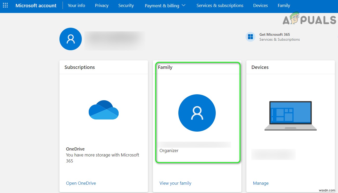The image size is (338, 193).
Task: Click the Devices card heading
Action: point(260,67)
